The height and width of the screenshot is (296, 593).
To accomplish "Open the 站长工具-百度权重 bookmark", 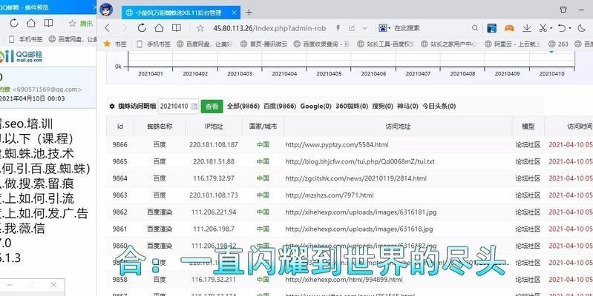I will [385, 44].
